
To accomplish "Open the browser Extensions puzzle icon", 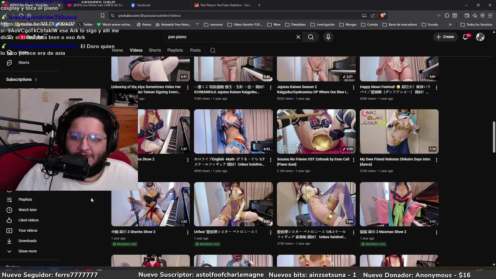I will [447, 15].
